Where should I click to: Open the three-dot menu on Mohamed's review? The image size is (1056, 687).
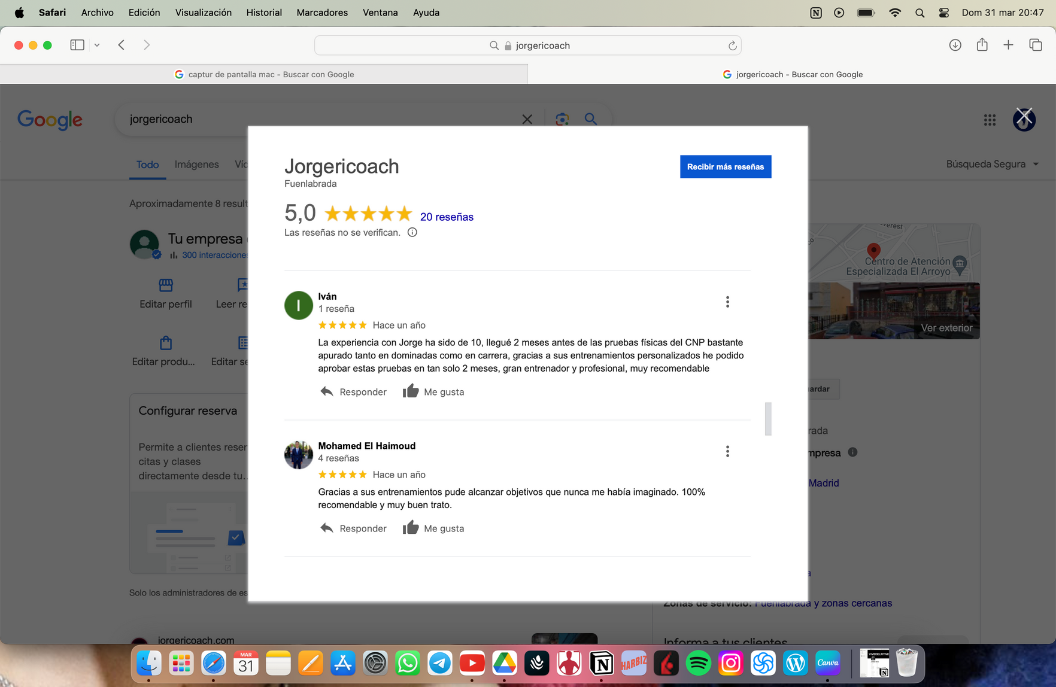click(x=727, y=451)
